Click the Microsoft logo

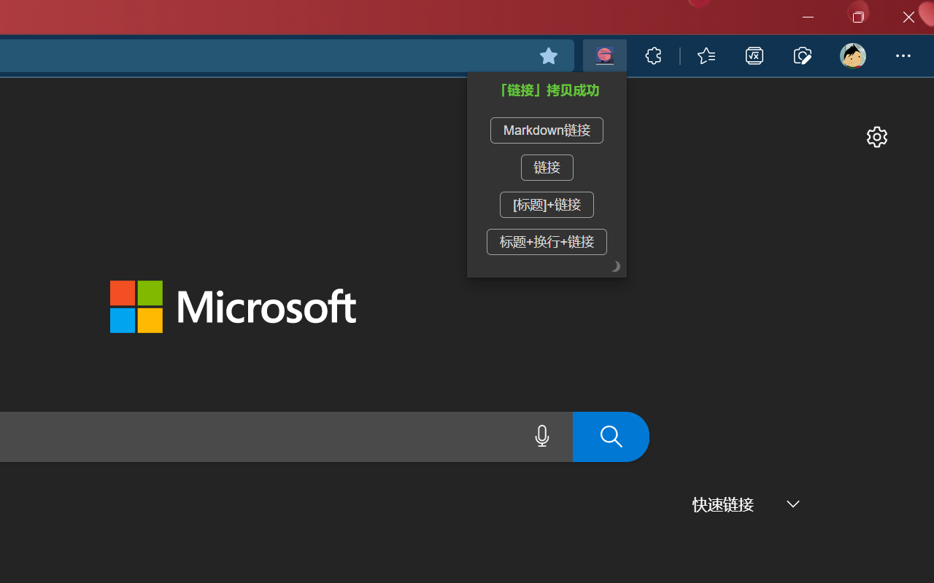(233, 307)
